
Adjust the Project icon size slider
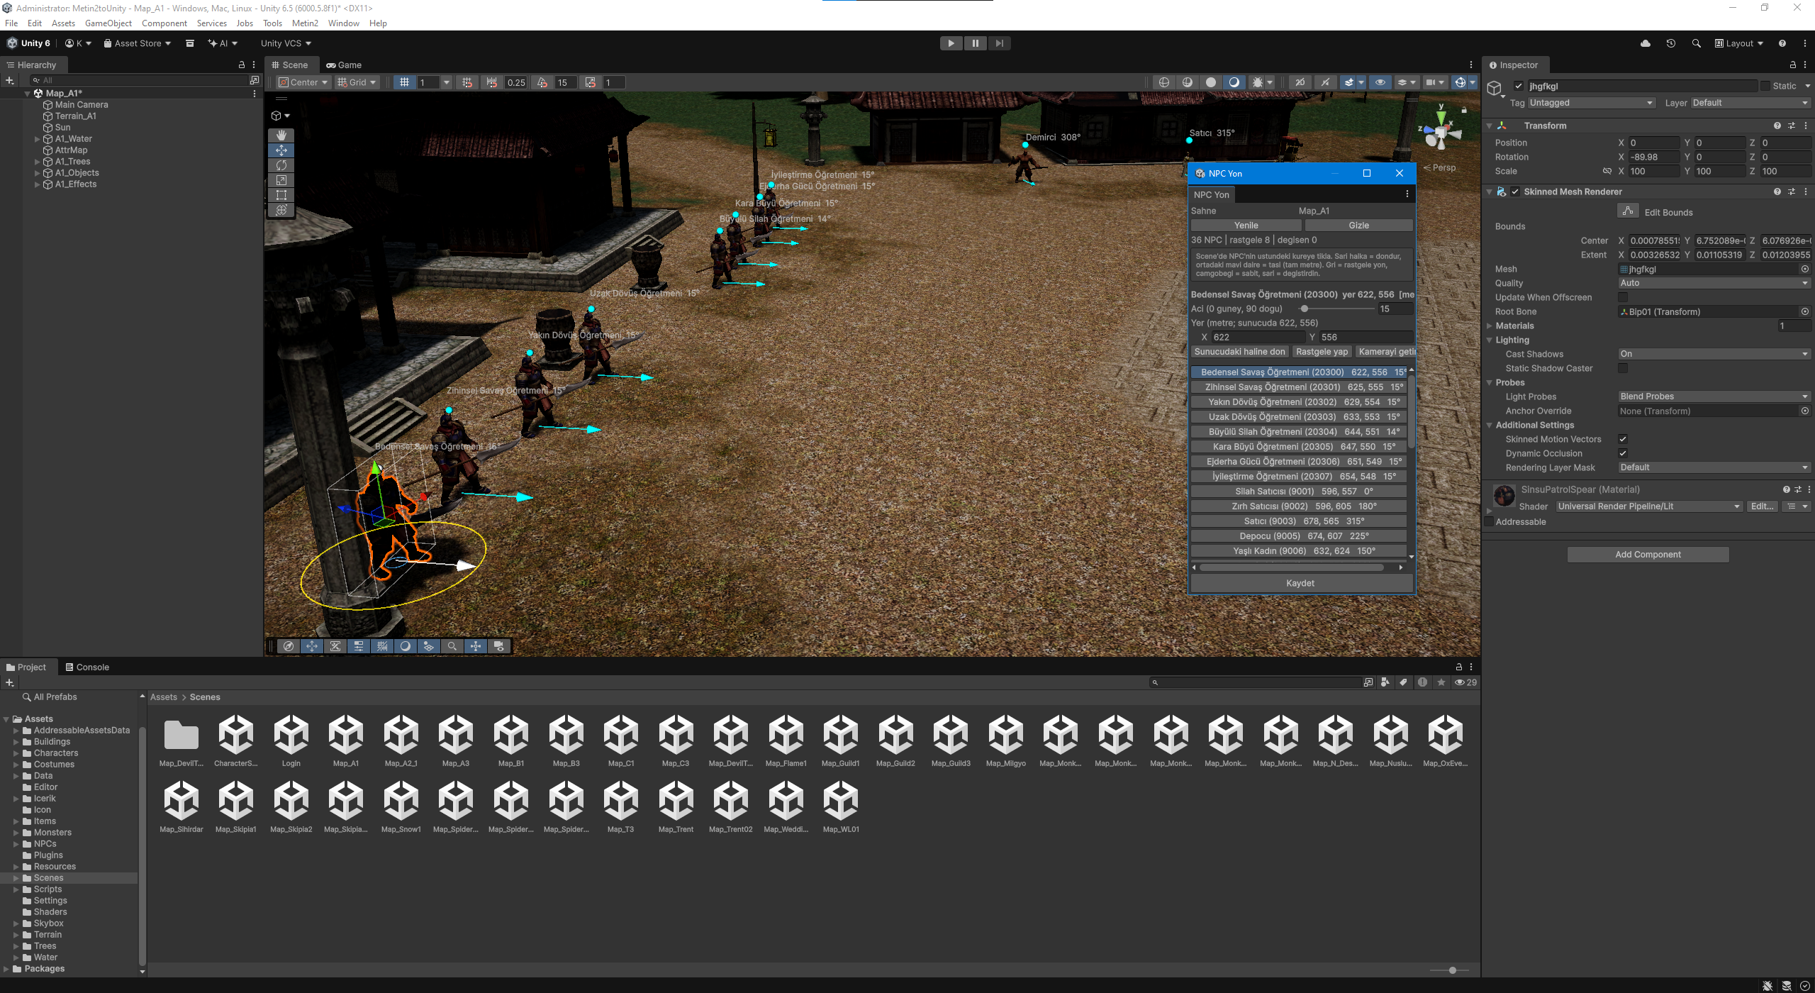[x=1449, y=970]
